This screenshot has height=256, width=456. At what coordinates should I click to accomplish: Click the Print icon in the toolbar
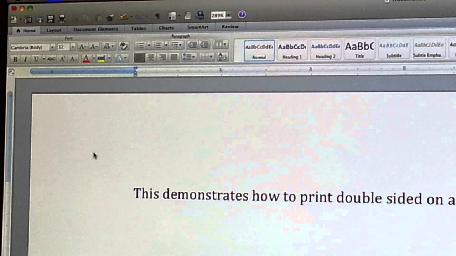pos(62,19)
